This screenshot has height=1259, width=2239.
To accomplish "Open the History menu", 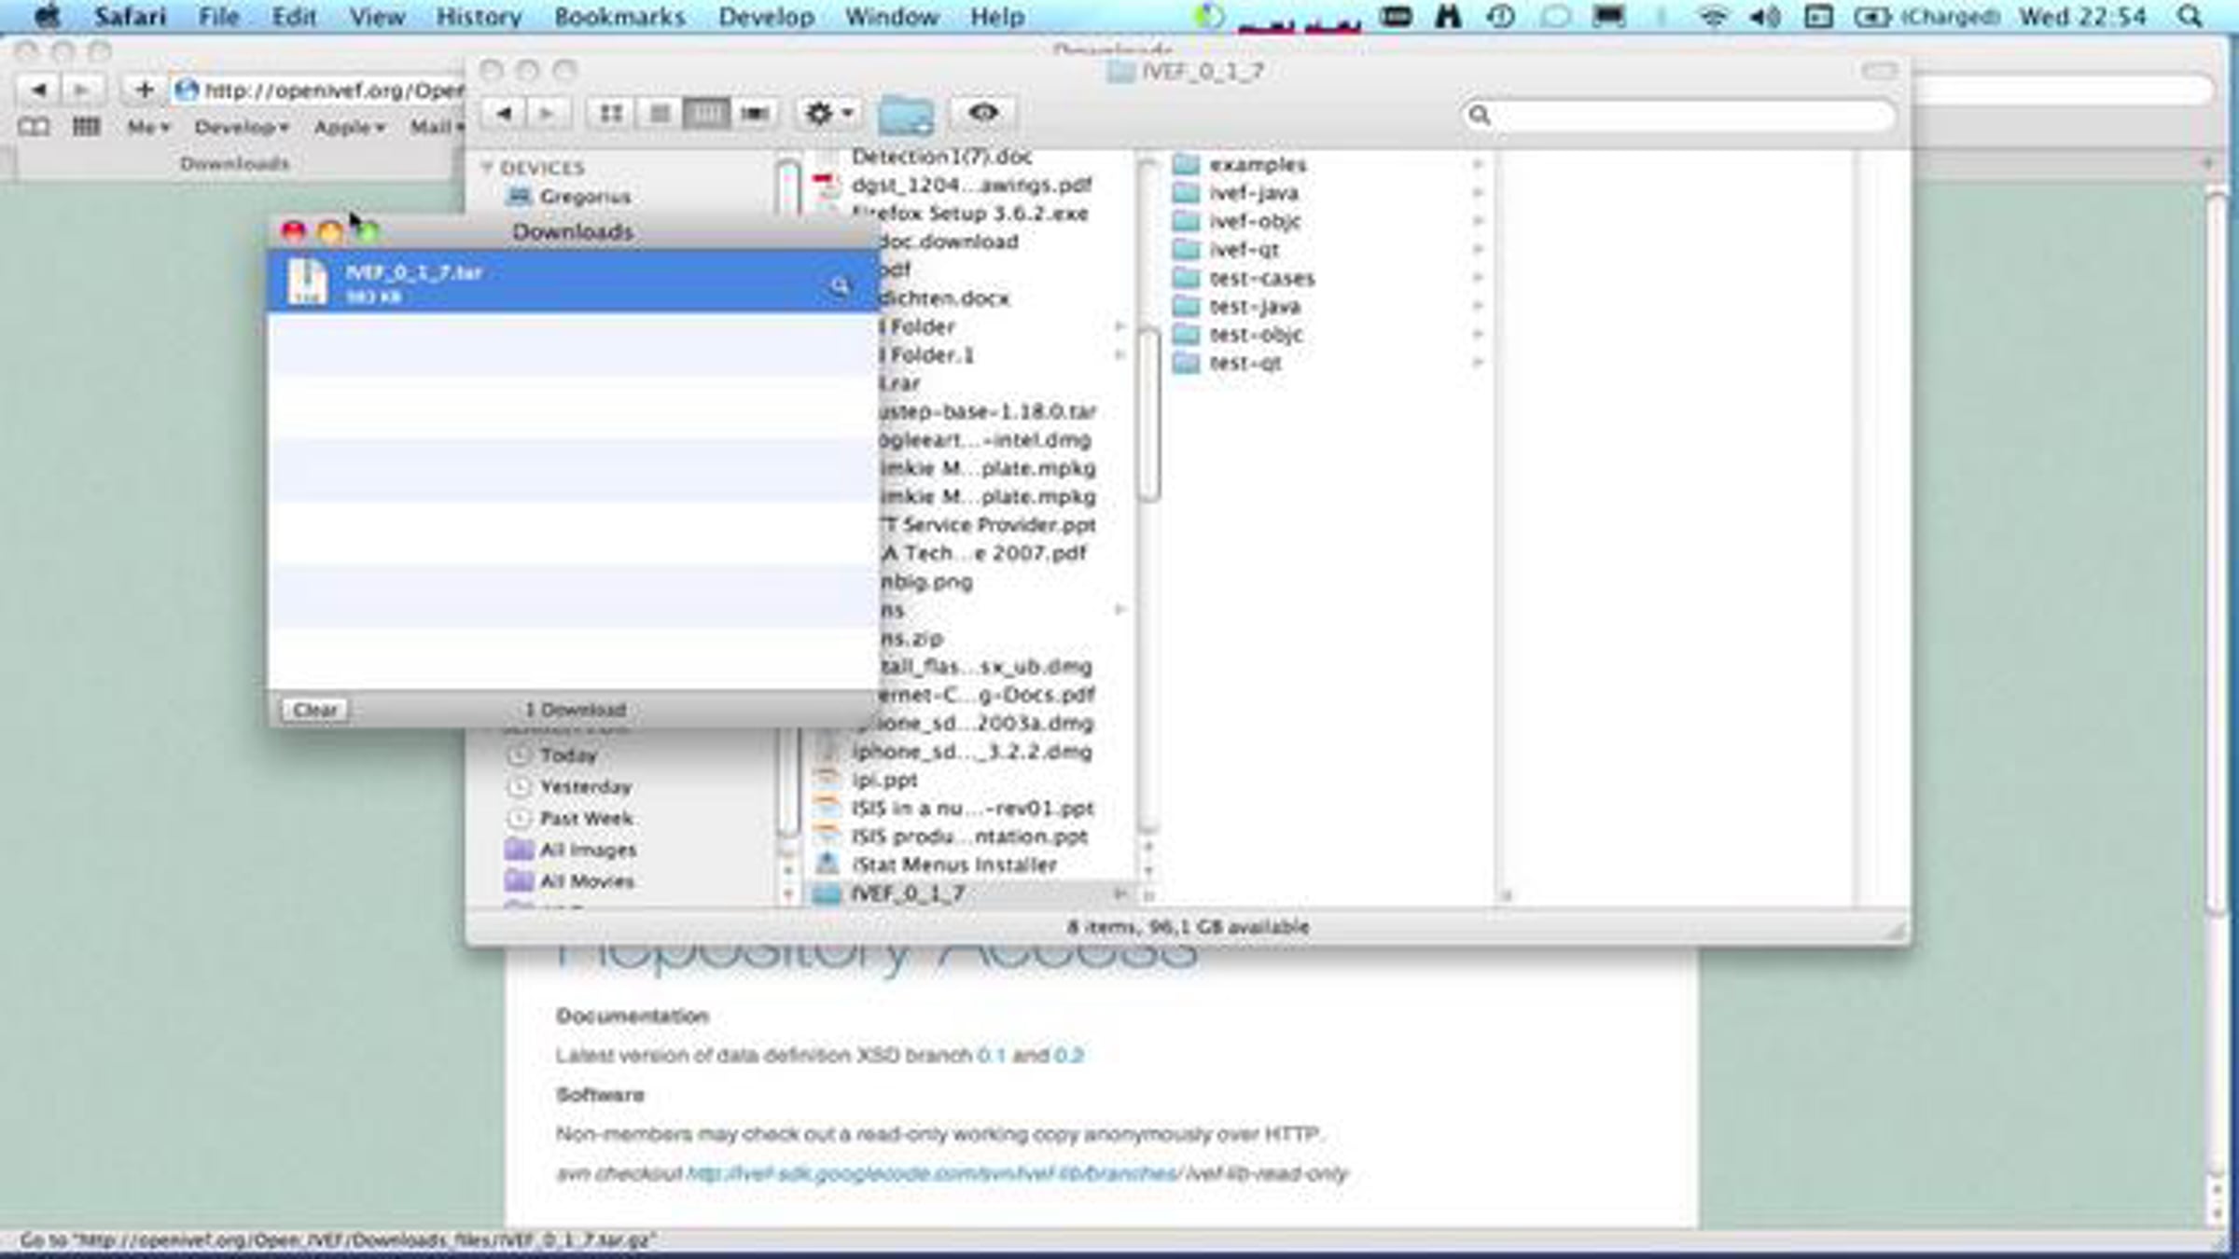I will coord(478,17).
